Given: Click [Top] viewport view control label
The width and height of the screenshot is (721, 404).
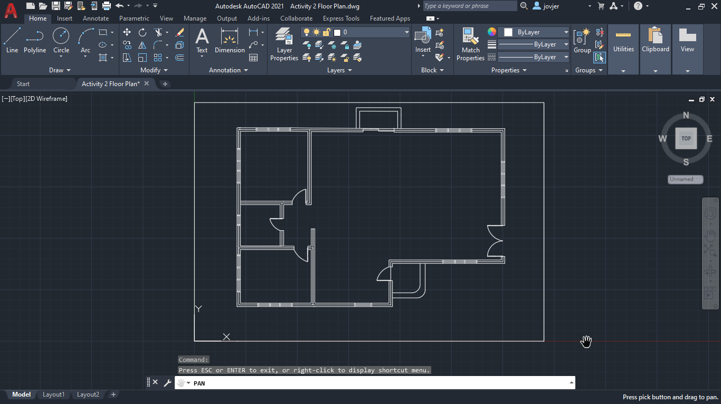Looking at the screenshot, I should click(x=17, y=99).
